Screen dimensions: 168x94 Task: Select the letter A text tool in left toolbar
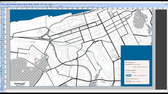(x=1, y=75)
